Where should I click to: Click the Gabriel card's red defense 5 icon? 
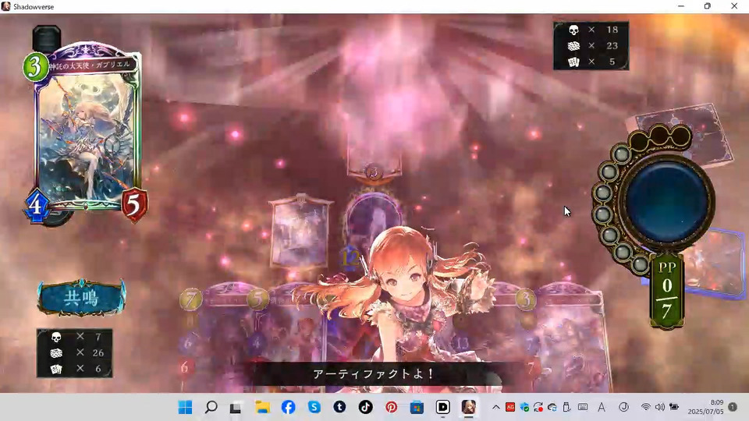[133, 205]
